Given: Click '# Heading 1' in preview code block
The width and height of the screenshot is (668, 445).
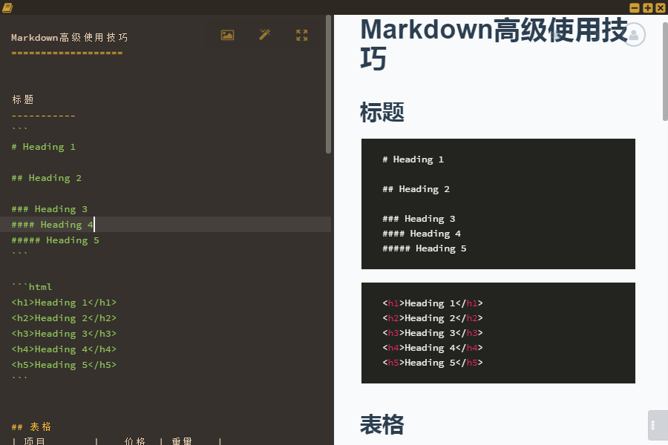Looking at the screenshot, I should point(413,159).
